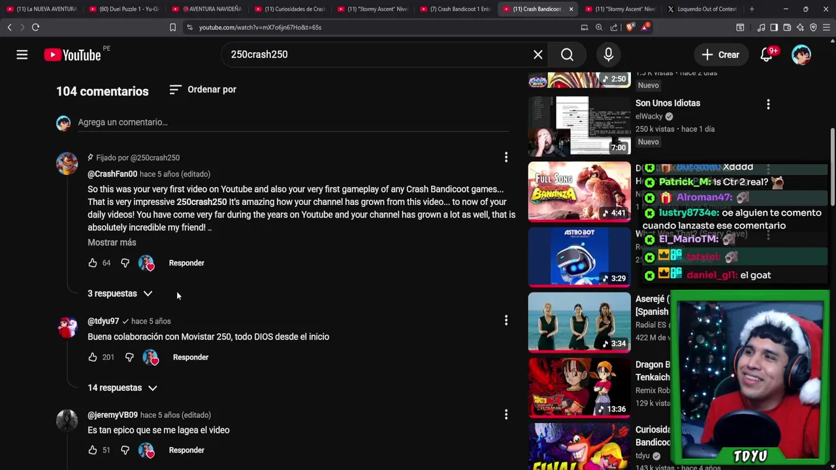Clear the search box with the X
The height and width of the screenshot is (470, 836).
coord(538,55)
